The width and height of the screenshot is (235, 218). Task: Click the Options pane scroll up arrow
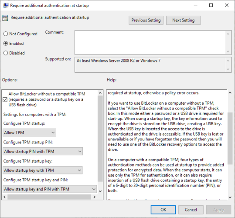pos(100,93)
